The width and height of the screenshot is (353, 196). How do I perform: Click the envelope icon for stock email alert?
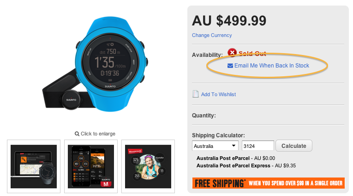click(230, 66)
